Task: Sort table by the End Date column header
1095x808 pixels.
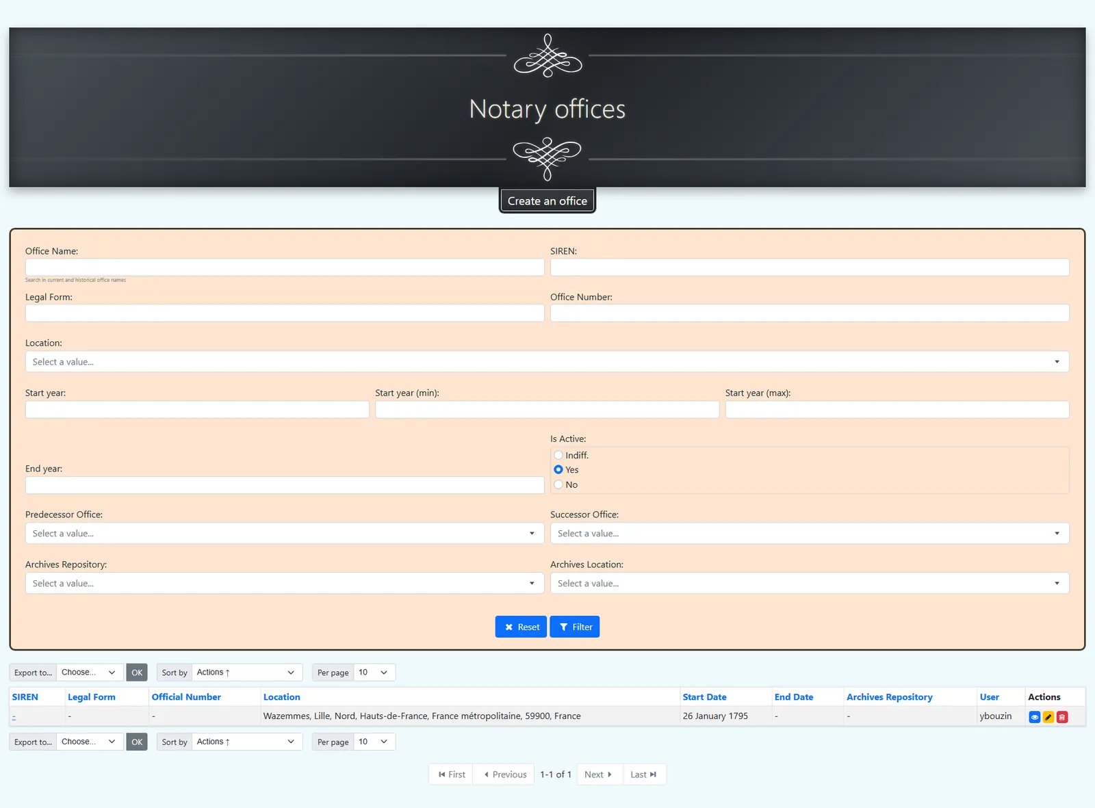Action: [794, 697]
